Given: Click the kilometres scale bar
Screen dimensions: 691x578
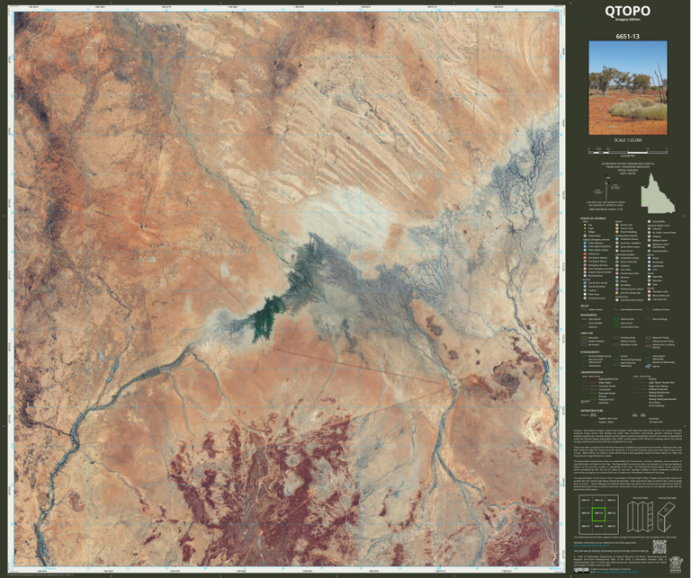Looking at the screenshot, I should (628, 151).
